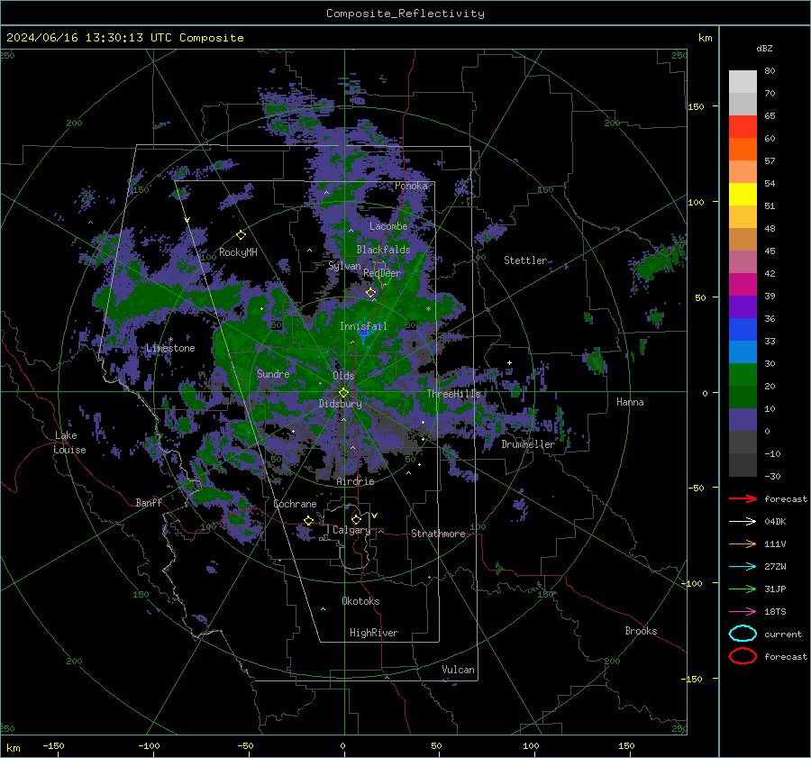
Task: Click the green 31JP arrow in legend
Action: pos(743,589)
